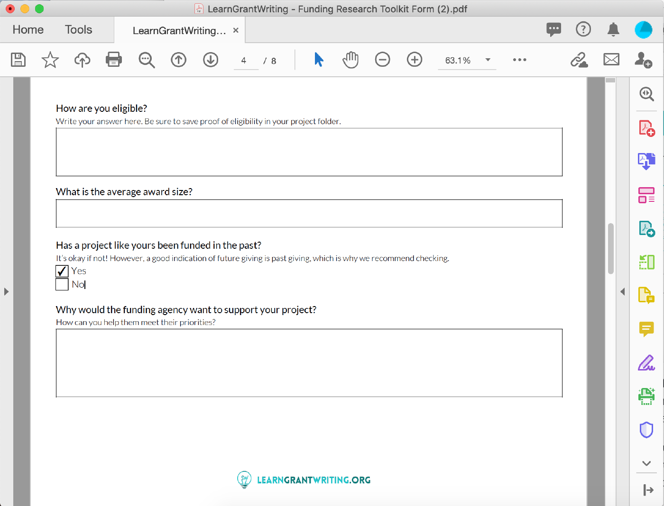Click the average award size field
This screenshot has width=664, height=506.
[309, 214]
